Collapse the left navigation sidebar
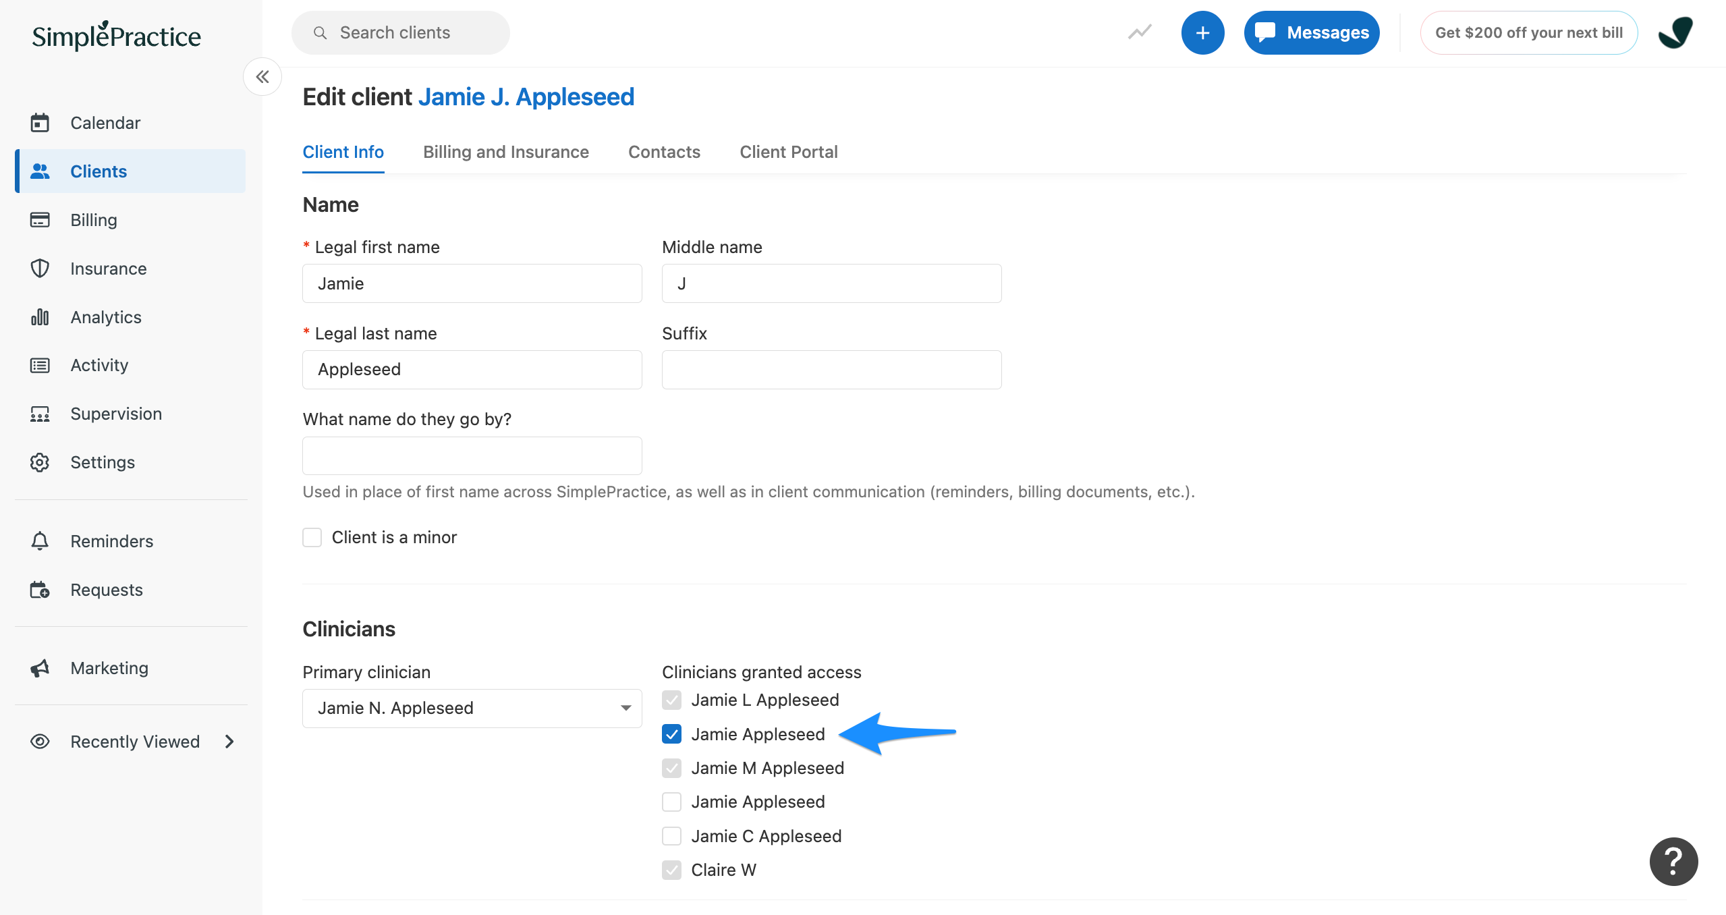This screenshot has width=1726, height=915. [x=262, y=76]
